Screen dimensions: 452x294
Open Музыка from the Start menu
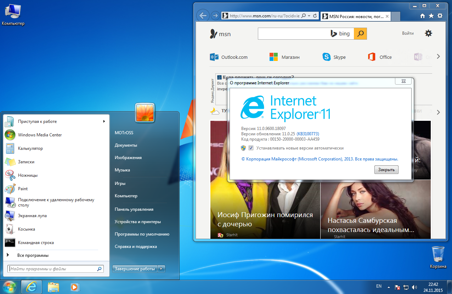pos(122,170)
